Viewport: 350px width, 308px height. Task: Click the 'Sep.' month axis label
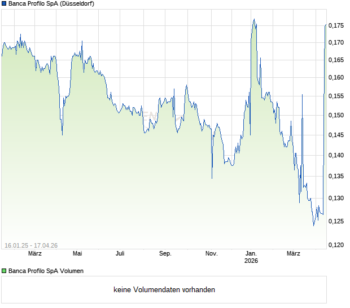(165, 254)
